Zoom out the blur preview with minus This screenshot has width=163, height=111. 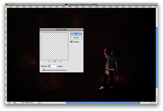point(49,61)
